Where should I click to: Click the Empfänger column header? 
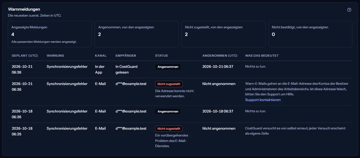point(126,56)
